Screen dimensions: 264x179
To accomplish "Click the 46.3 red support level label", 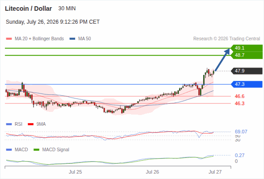I will [x=239, y=103].
